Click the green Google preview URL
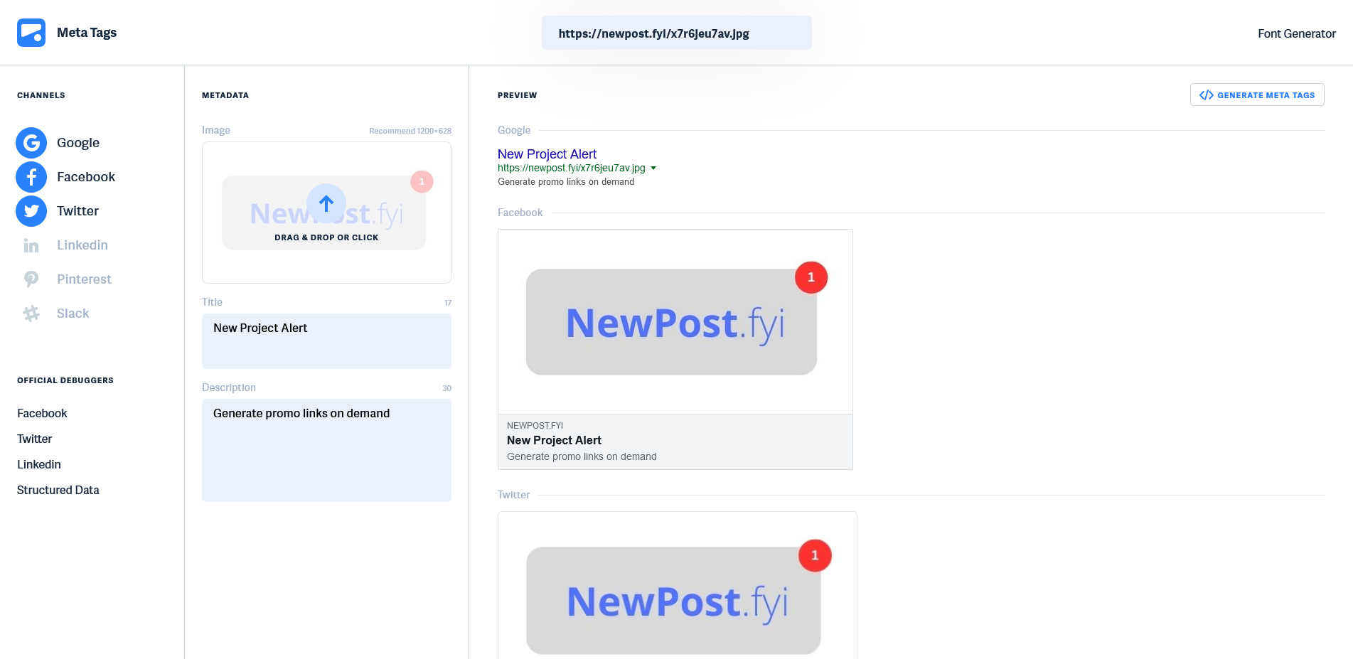Image resolution: width=1353 pixels, height=659 pixels. coord(572,168)
